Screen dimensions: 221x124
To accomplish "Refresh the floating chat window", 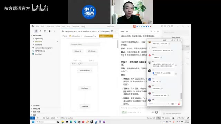I will (x=172, y=40).
